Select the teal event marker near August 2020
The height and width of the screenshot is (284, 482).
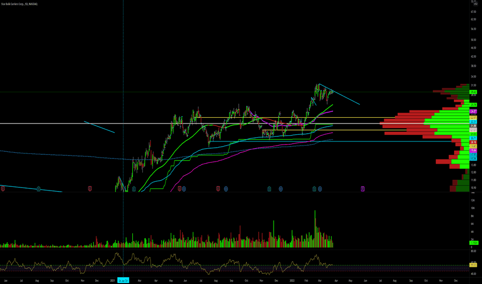click(38, 189)
